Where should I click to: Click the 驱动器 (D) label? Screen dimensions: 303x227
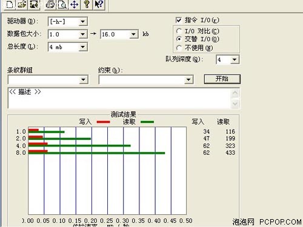(22, 21)
